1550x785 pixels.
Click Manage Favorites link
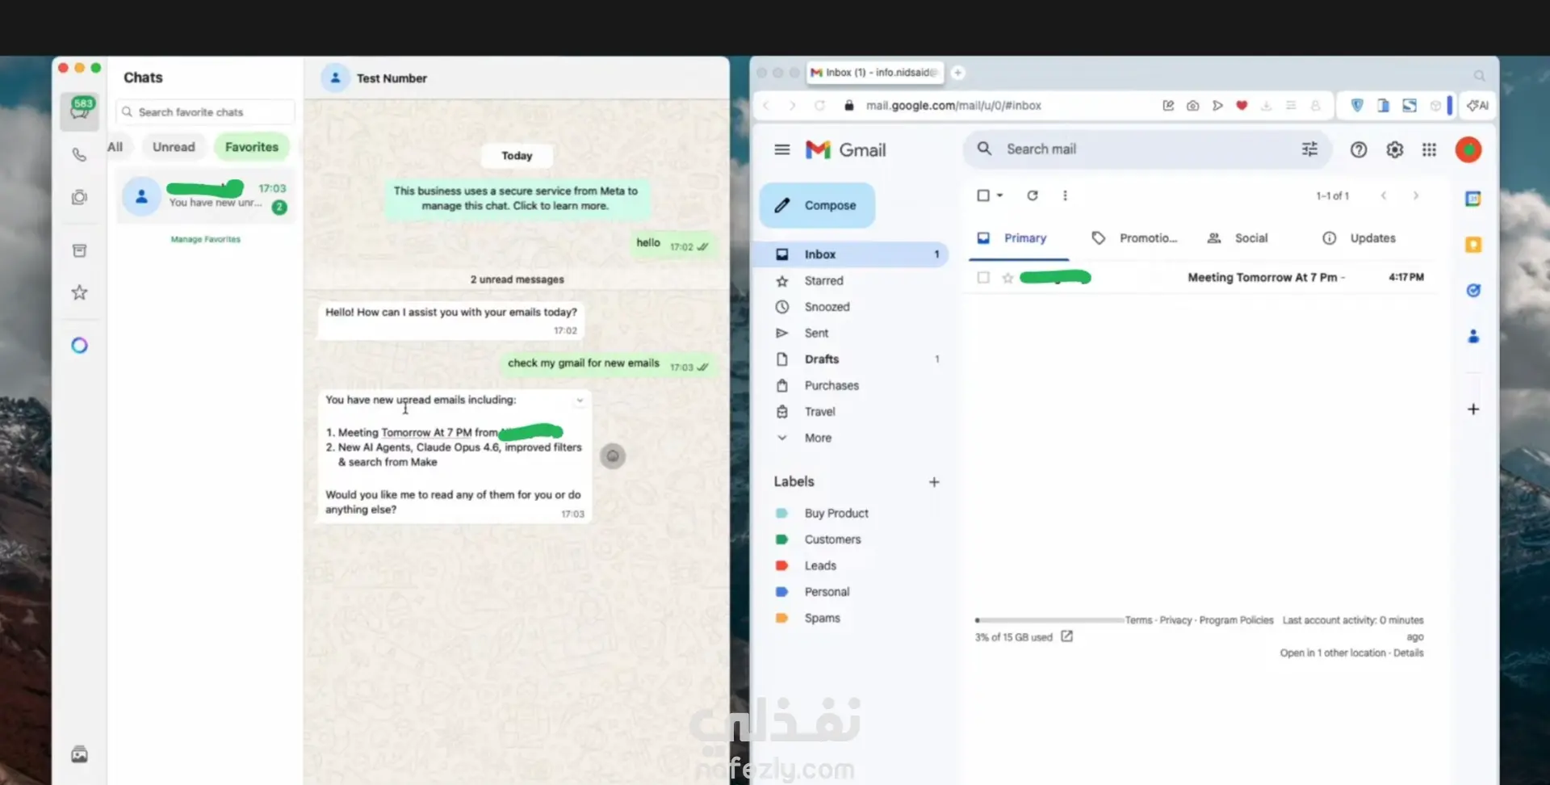(205, 239)
